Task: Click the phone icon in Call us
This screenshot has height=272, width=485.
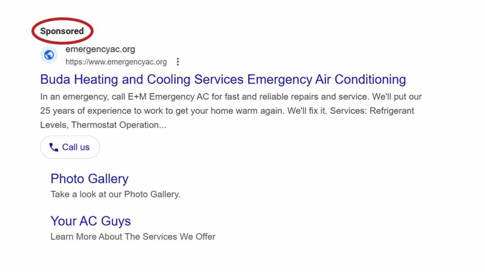Action: tap(54, 147)
